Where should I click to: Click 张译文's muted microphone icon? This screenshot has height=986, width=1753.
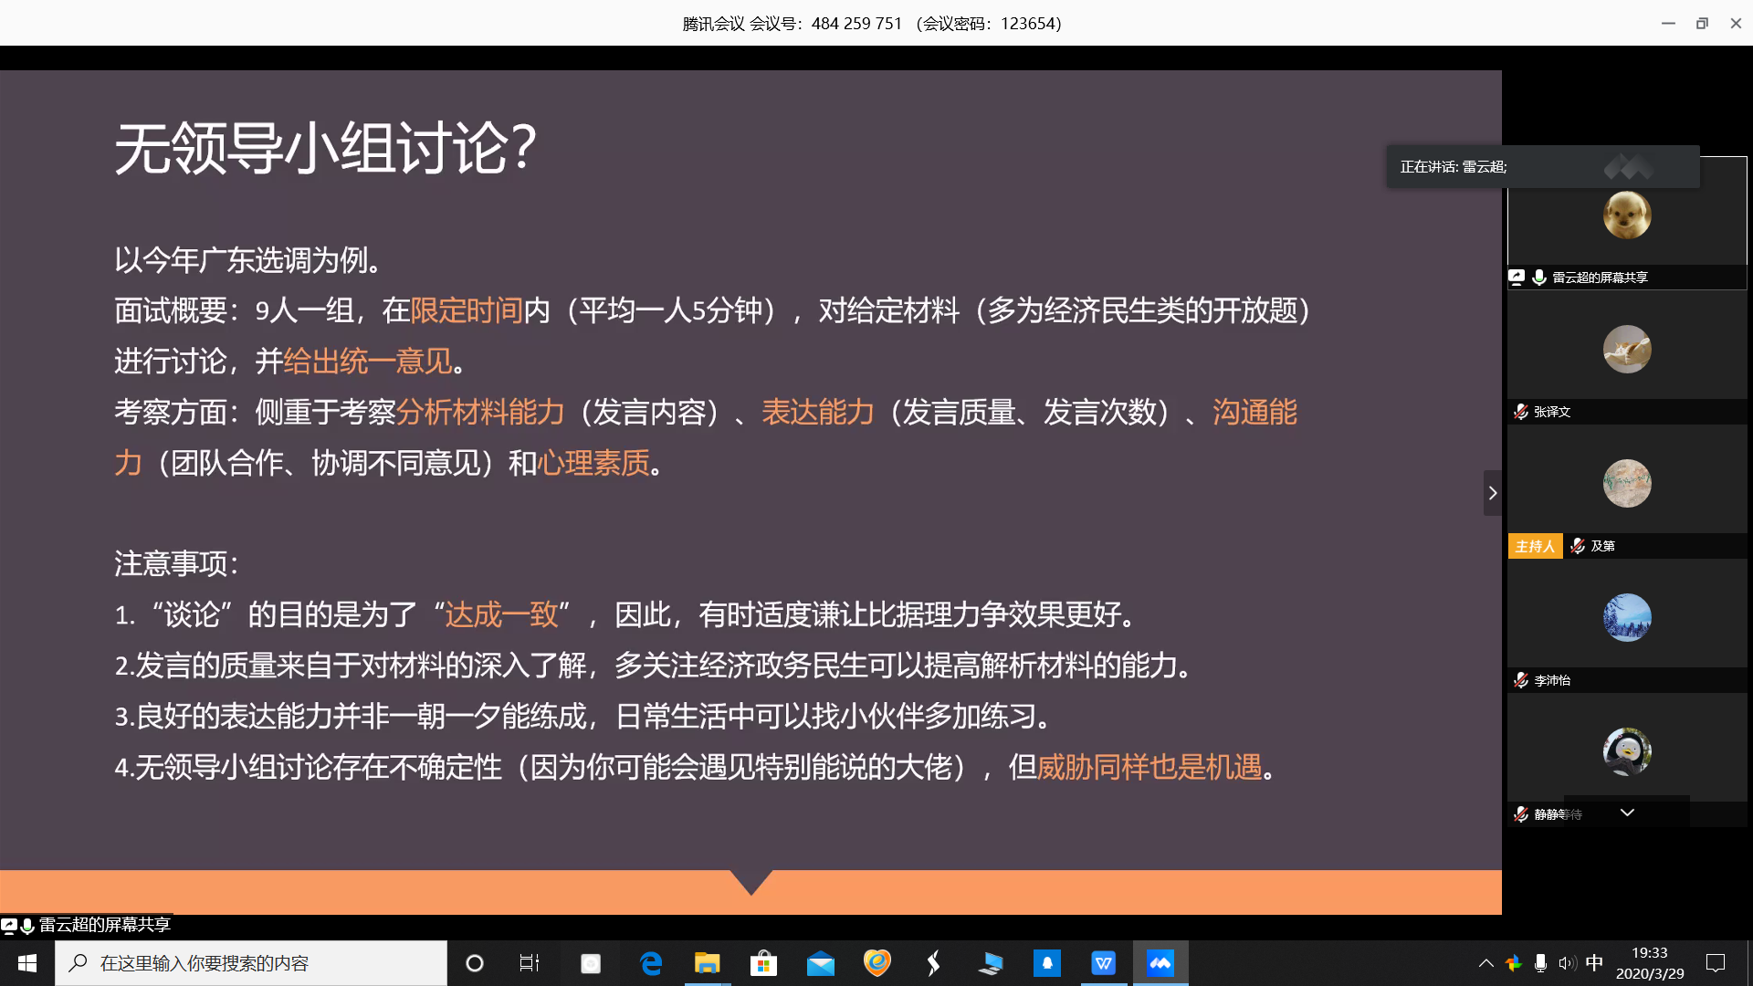[x=1521, y=412]
